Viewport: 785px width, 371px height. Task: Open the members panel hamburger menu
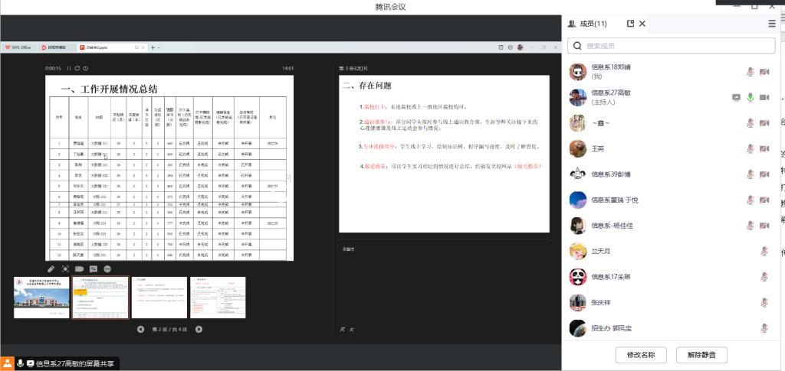coord(771,24)
